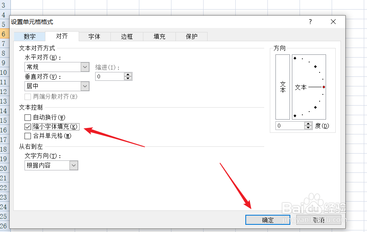Click the degree value up arrow
This screenshot has width=367, height=232.
coord(309,123)
